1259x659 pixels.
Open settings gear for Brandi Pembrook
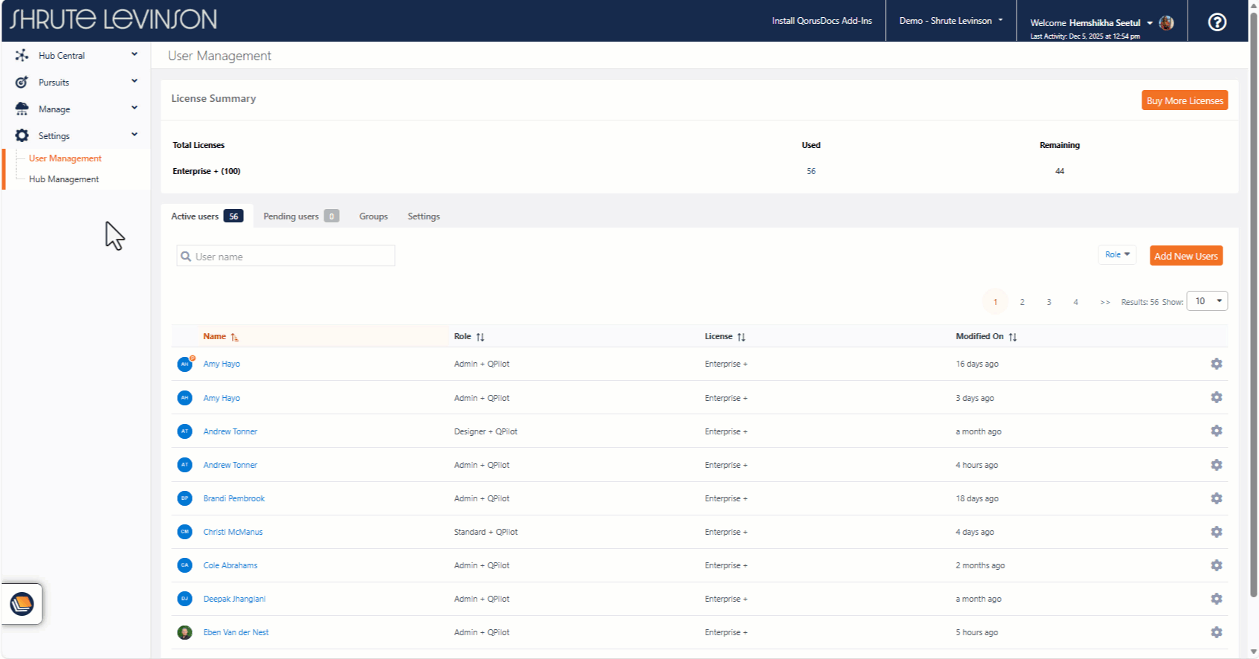click(1216, 498)
